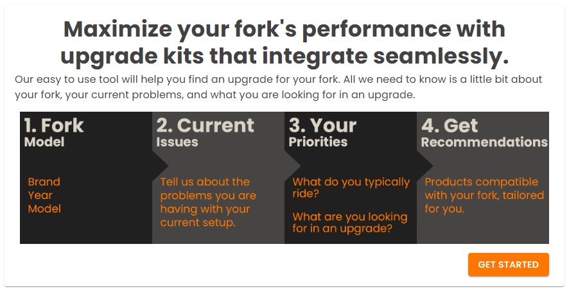The height and width of the screenshot is (294, 569).
Task: Click "What do you typically ride?" text
Action: pyautogui.click(x=351, y=187)
